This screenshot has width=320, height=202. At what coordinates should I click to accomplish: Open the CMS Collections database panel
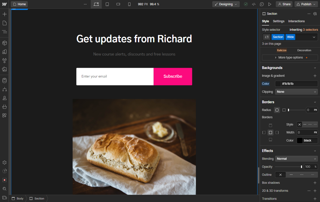click(x=4, y=80)
